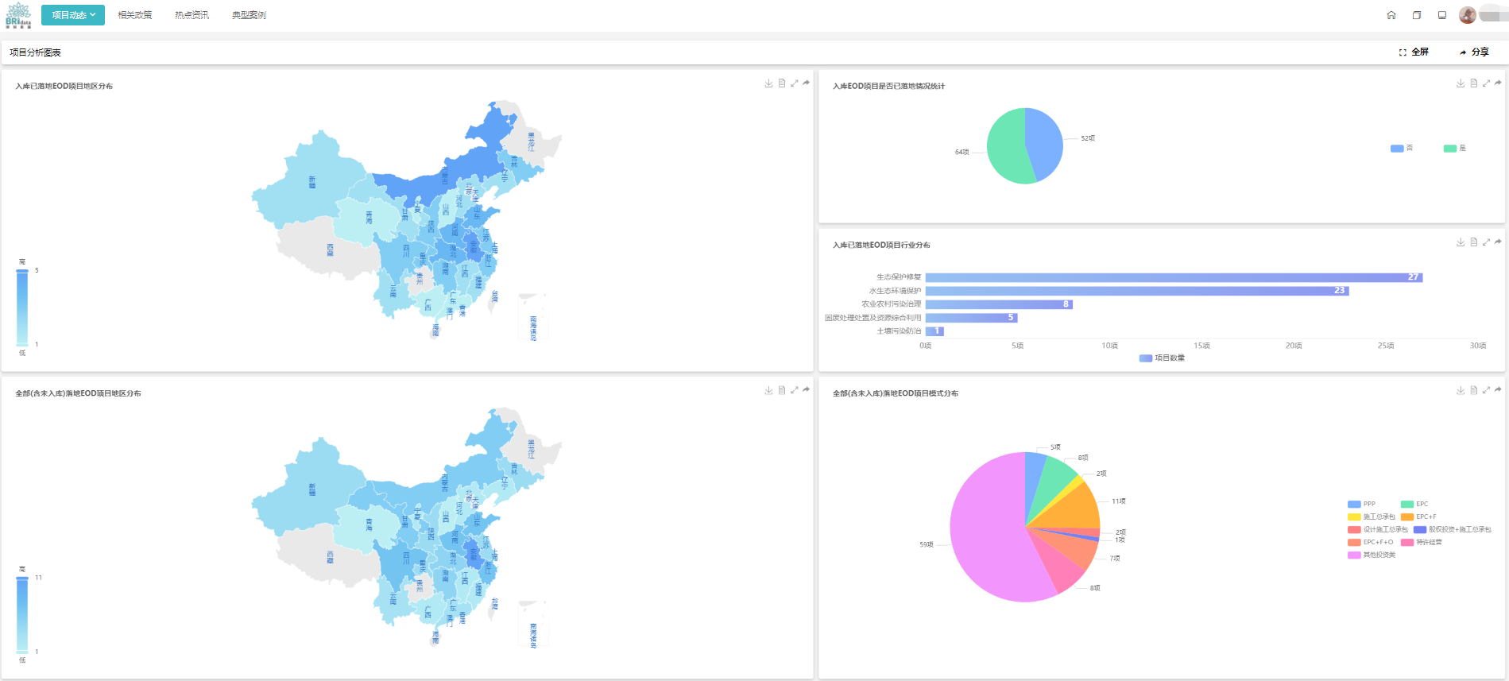Open data view for 全部(含未入库)落地EOD项目模式分布 chart
1509x681 pixels.
click(x=1474, y=390)
